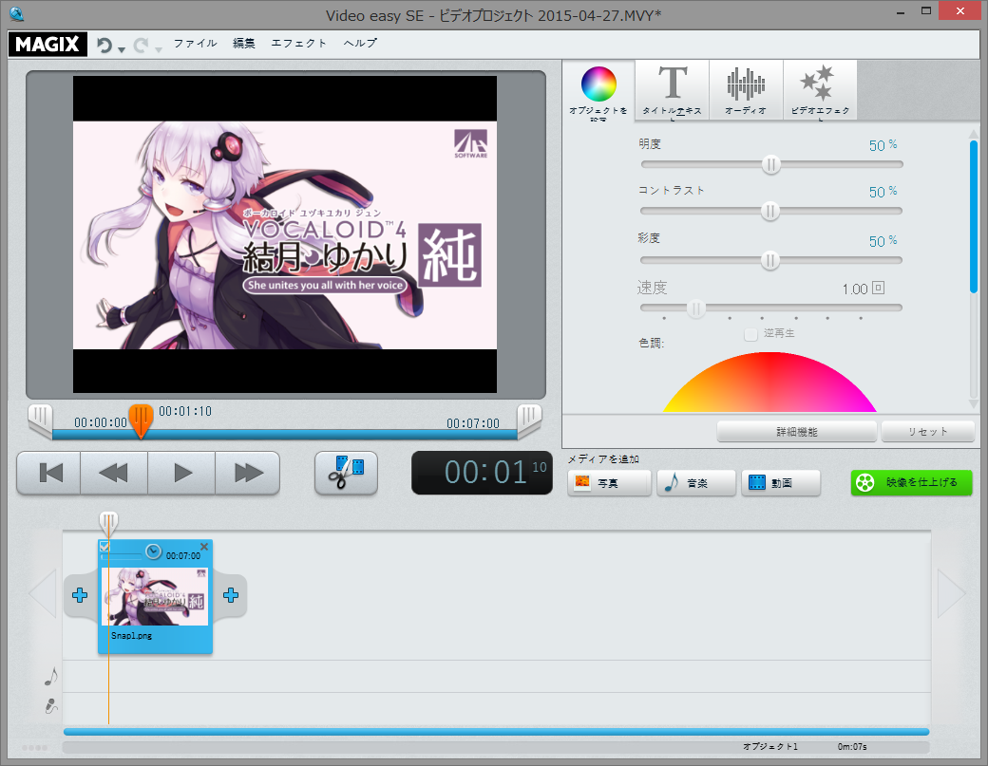The height and width of the screenshot is (766, 988).
Task: Undo the last action
Action: (104, 45)
